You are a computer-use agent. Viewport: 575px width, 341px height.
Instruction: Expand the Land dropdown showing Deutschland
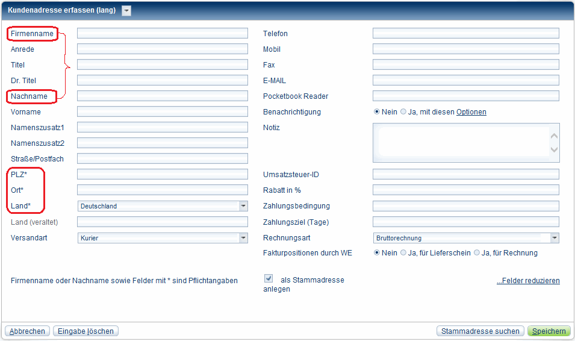tap(243, 206)
